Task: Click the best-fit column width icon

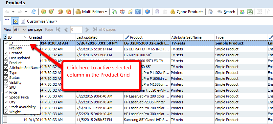Action: [x=7, y=21]
